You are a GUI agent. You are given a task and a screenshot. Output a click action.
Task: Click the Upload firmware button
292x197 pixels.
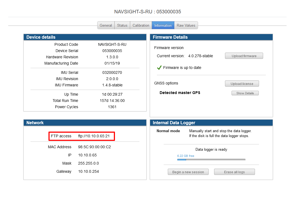244,56
